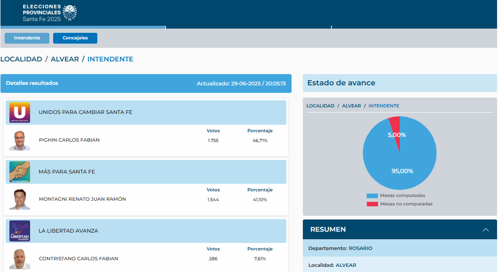Switch to the Concejales tab
This screenshot has height=272, width=498.
75,38
